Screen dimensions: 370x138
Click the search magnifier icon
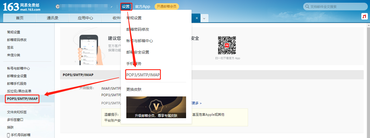[x=307, y=7]
